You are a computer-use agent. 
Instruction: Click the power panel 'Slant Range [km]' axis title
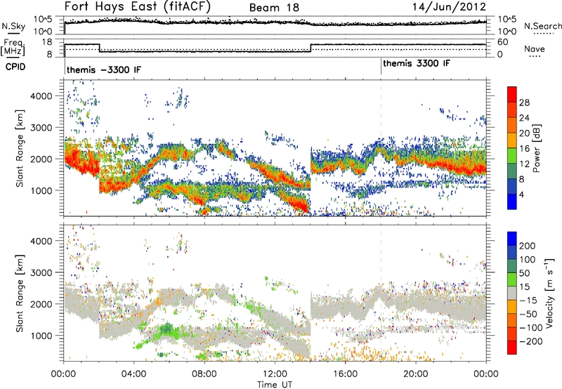pyautogui.click(x=20, y=148)
